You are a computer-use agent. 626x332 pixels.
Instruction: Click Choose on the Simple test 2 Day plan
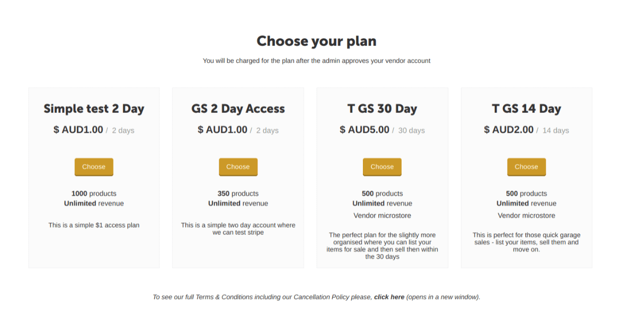[x=94, y=167]
